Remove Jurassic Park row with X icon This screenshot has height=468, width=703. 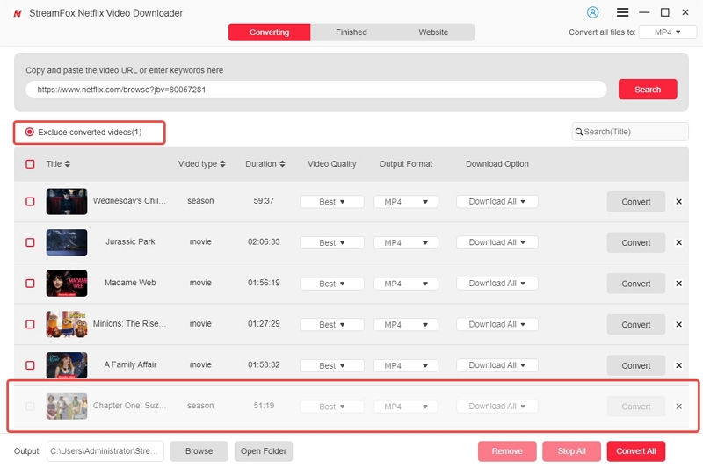tap(678, 242)
